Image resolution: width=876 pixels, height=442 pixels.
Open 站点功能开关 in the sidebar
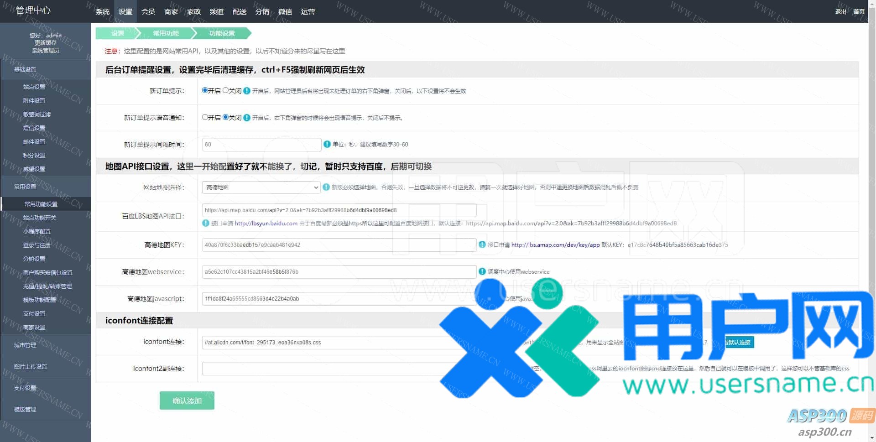pos(40,218)
